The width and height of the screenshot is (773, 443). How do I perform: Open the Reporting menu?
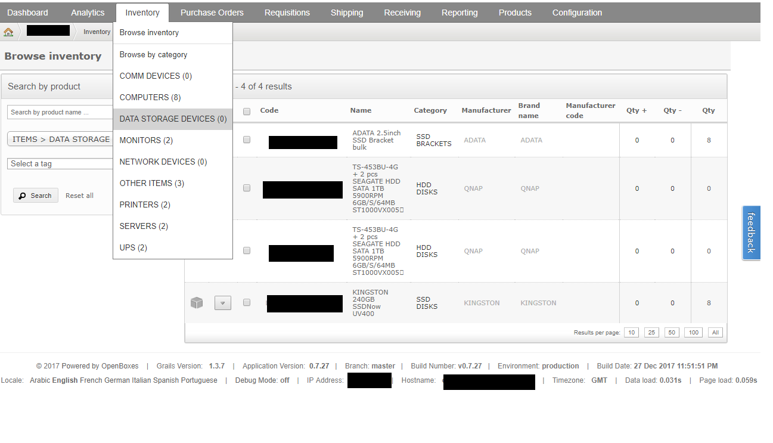click(x=460, y=12)
